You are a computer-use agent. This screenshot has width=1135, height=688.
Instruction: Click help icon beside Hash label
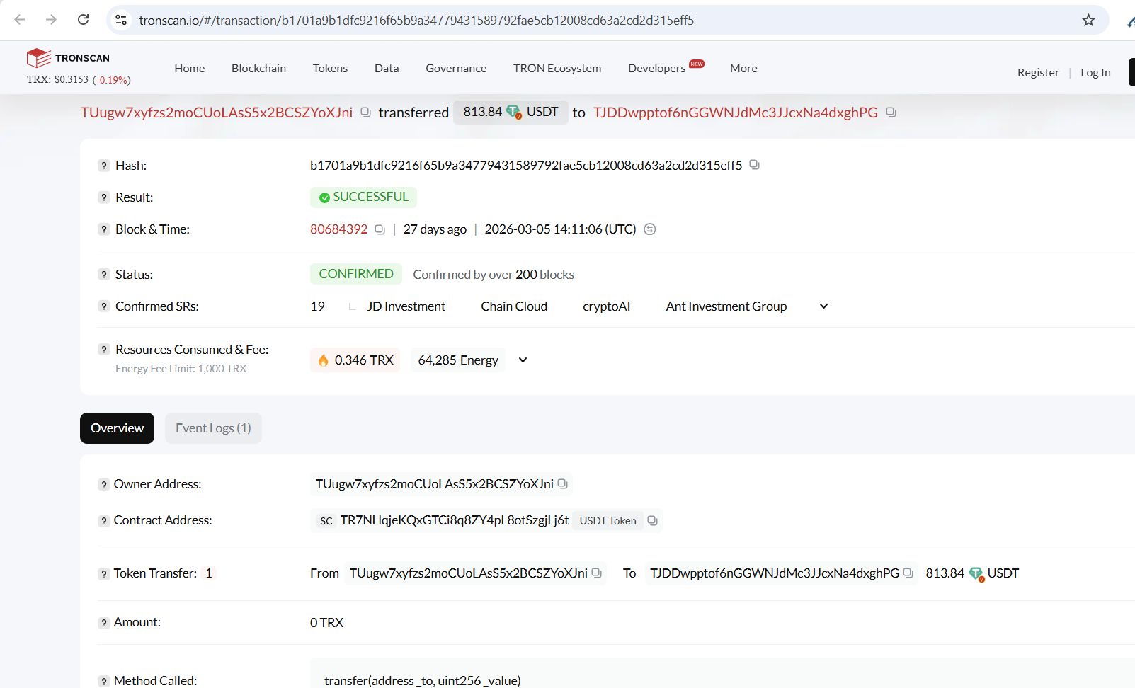coord(103,166)
